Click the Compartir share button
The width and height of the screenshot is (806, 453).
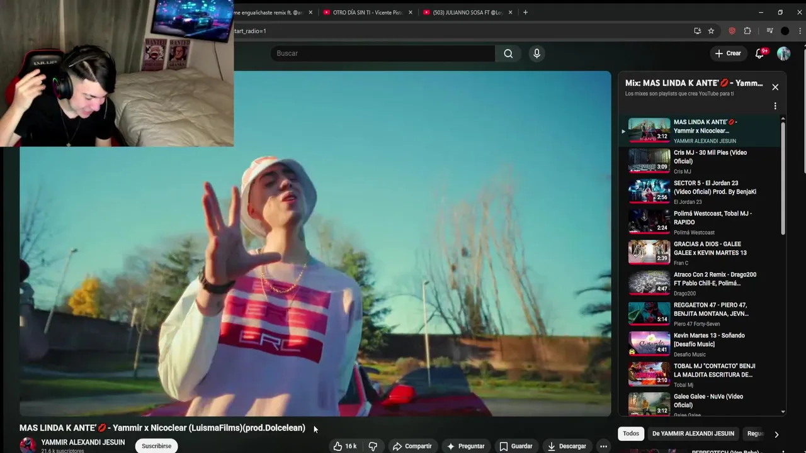(412, 446)
